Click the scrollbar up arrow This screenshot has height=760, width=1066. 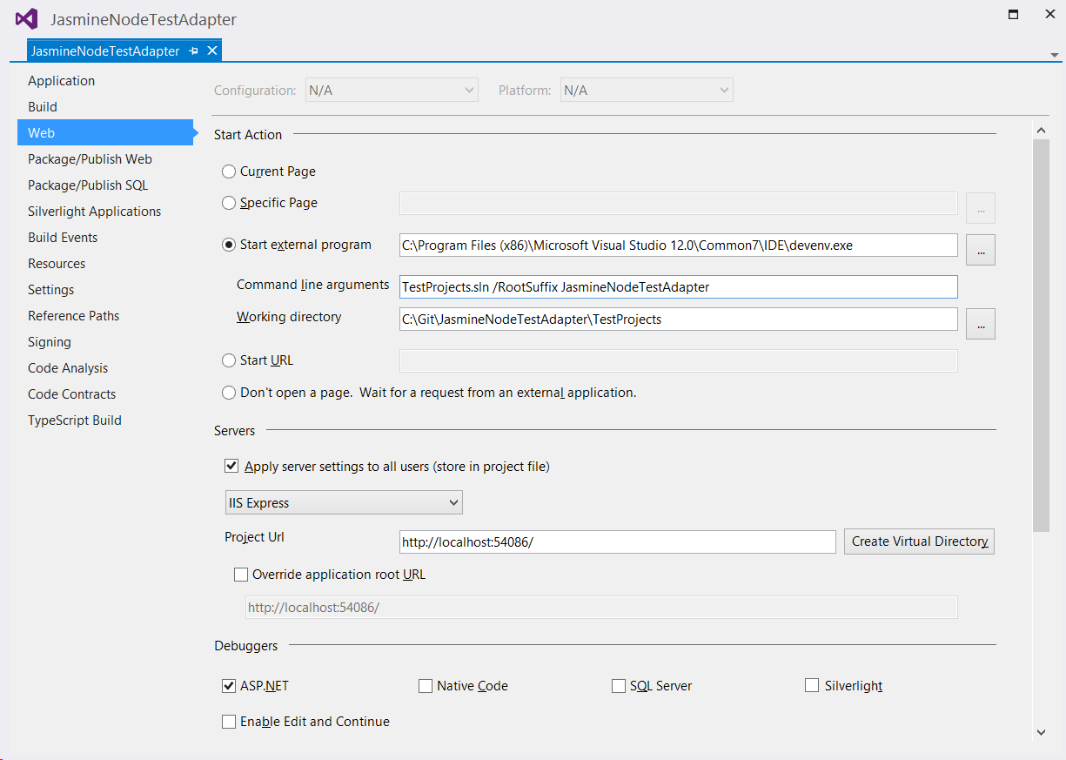(1042, 129)
